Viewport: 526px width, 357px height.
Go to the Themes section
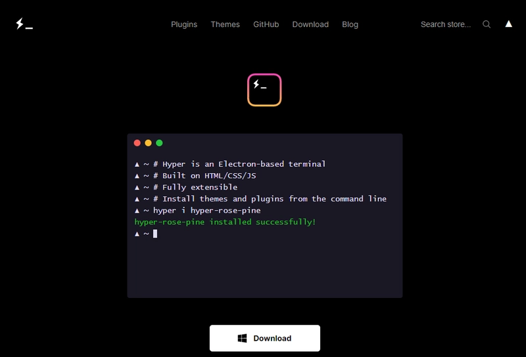[225, 24]
